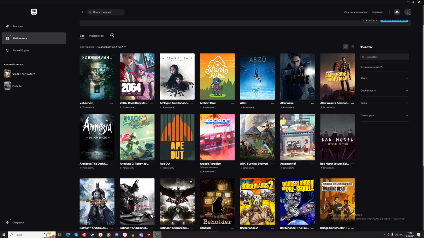
Task: Open the friends list icon
Action: tap(397, 12)
